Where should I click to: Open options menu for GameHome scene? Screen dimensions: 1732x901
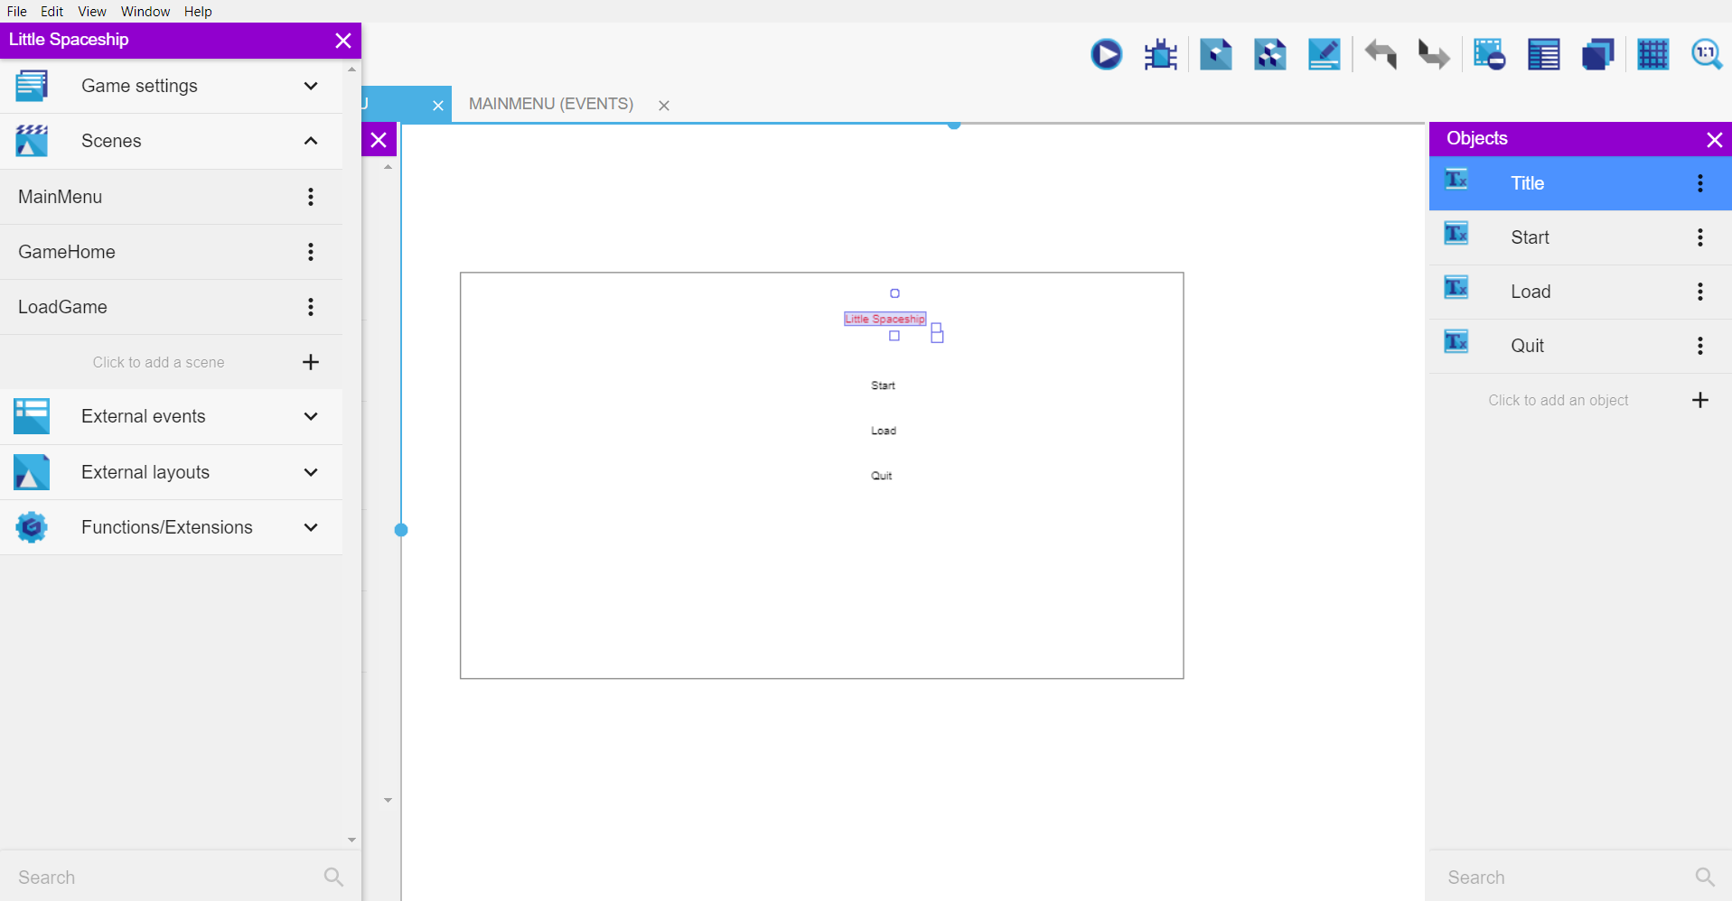[x=311, y=252]
